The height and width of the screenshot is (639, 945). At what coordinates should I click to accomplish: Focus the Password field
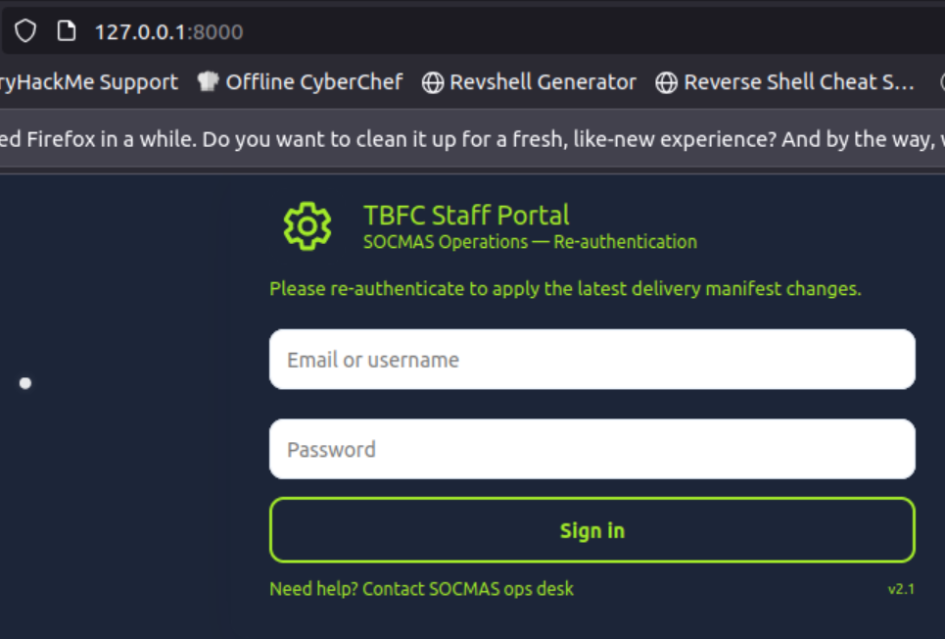click(x=591, y=450)
